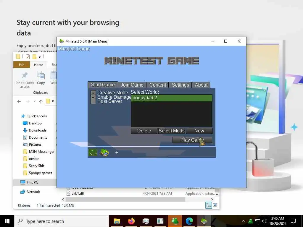
Task: Open the About tab in Minetest
Action: [201, 85]
